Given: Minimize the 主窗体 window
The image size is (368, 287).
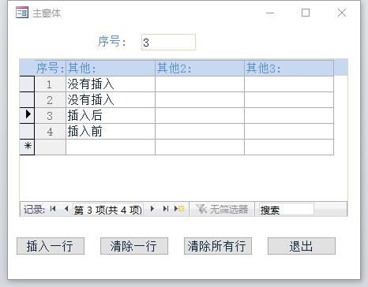Looking at the screenshot, I should (x=270, y=13).
